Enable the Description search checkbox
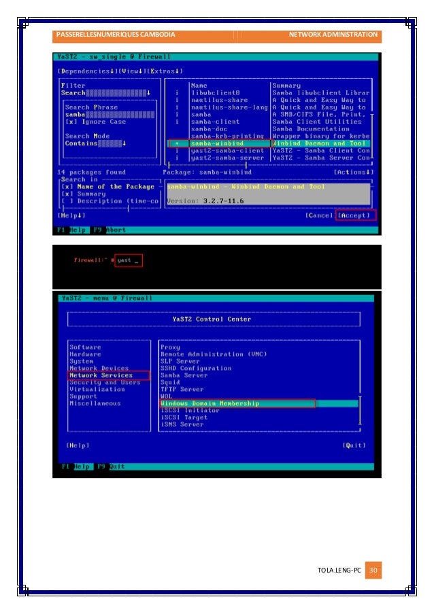The image size is (434, 614). point(110,201)
